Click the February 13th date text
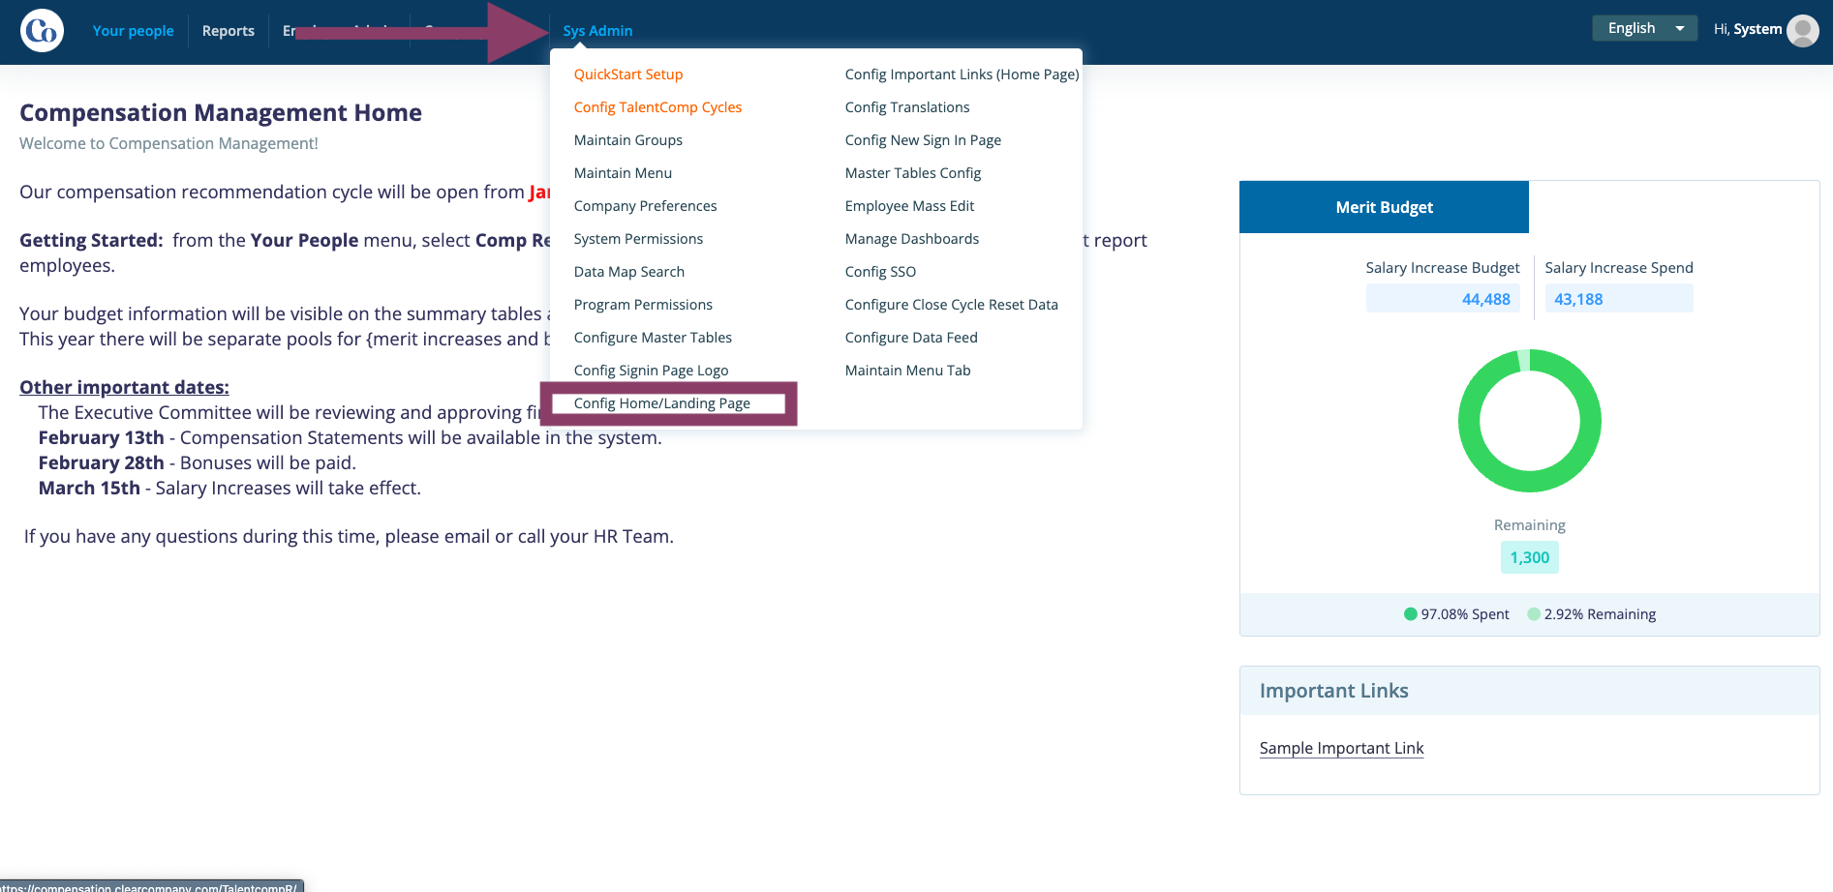Viewport: 1833px width, 892px height. pyautogui.click(x=101, y=437)
